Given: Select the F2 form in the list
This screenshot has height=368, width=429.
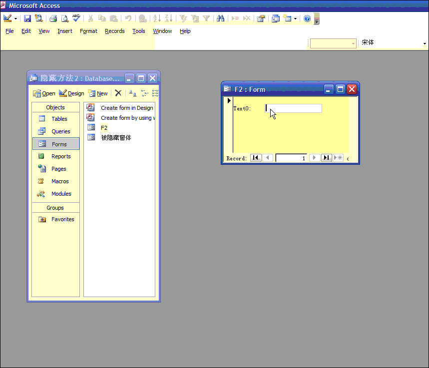Looking at the screenshot, I should coord(98,128).
